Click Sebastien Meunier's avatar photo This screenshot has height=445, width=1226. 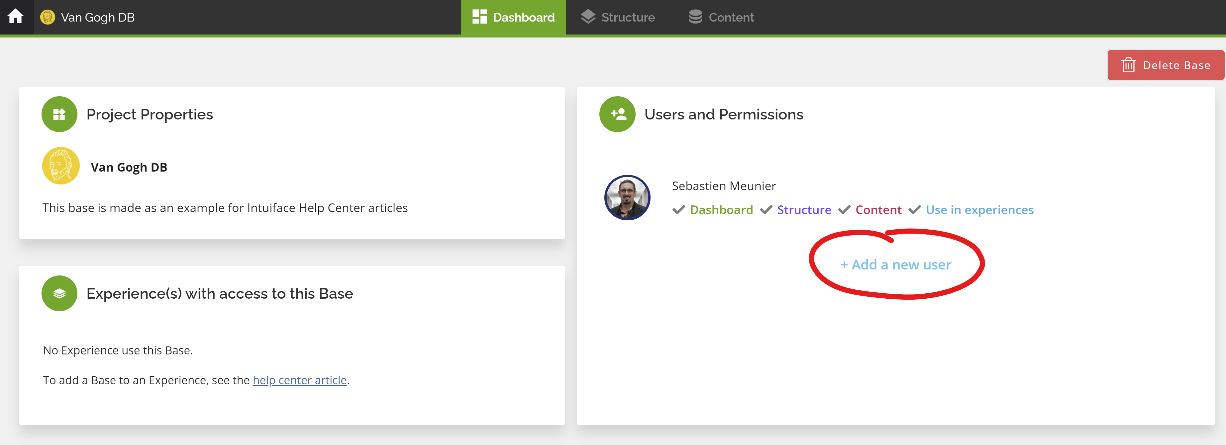pyautogui.click(x=627, y=197)
